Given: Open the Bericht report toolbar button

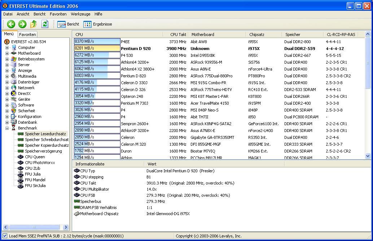Looking at the screenshot, I should (x=68, y=24).
